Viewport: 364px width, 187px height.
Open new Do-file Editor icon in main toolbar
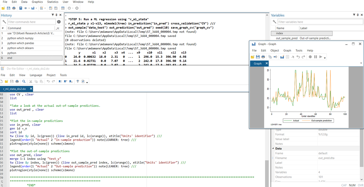(x=42, y=8)
